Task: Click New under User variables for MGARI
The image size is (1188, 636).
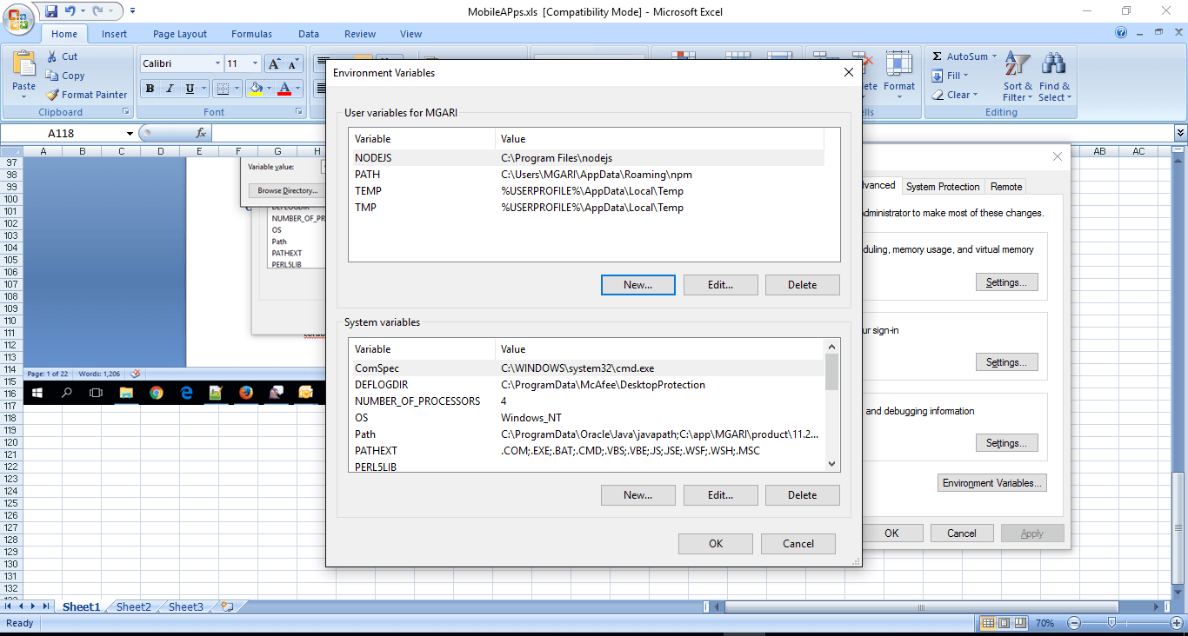Action: pos(638,284)
